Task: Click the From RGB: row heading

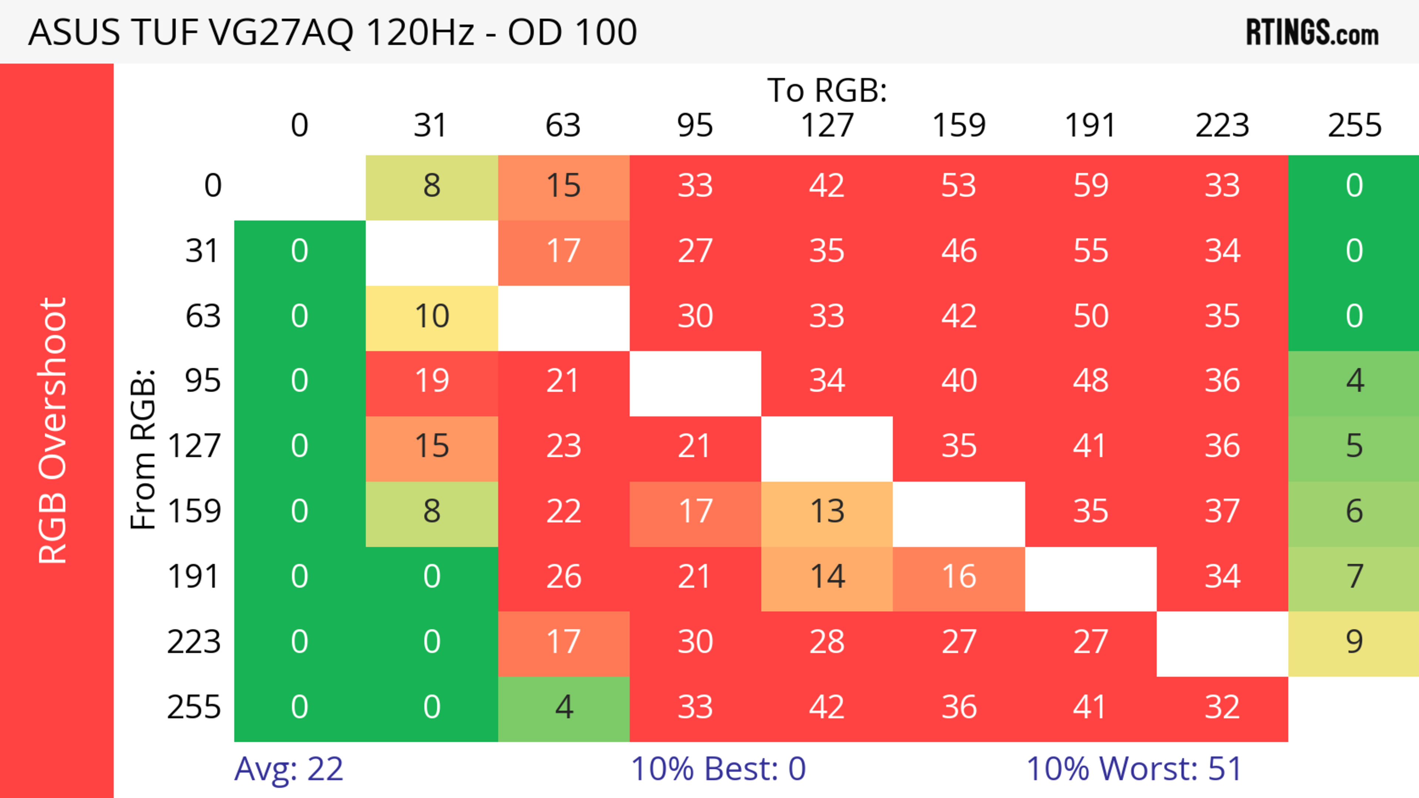Action: (x=143, y=450)
